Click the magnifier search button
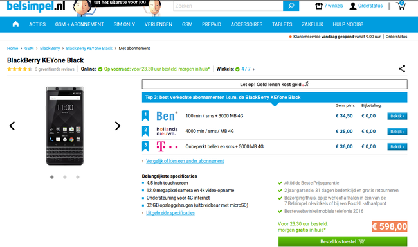 [291, 6]
